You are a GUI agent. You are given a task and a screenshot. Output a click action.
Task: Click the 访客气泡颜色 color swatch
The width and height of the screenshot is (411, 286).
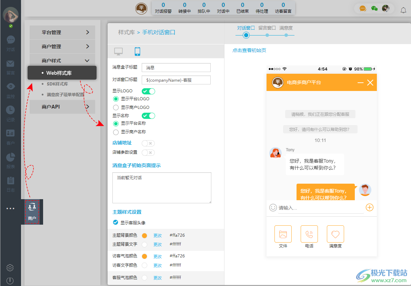tap(144, 256)
